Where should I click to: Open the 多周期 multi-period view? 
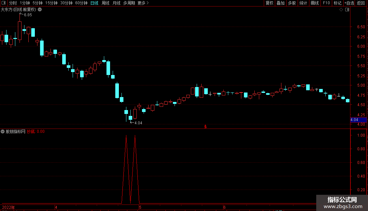(x=129, y=3)
